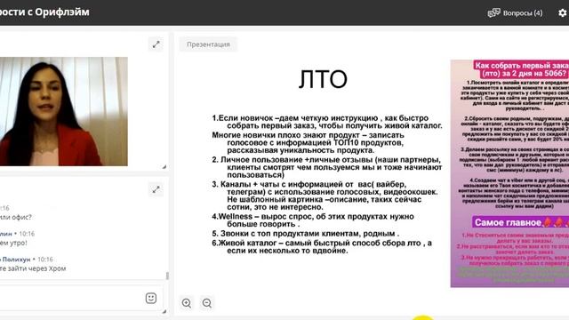Click chat message ending 'ем утро!'
The width and height of the screenshot is (569, 320).
pyautogui.click(x=13, y=243)
